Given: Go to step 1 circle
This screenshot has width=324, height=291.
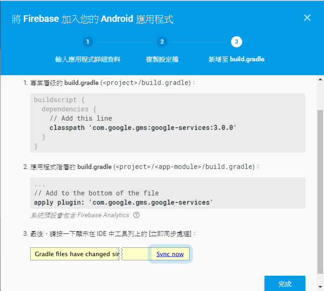Looking at the screenshot, I should click(87, 42).
